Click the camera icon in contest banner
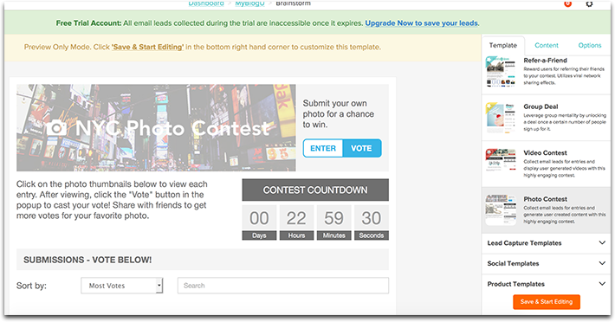 [x=56, y=128]
